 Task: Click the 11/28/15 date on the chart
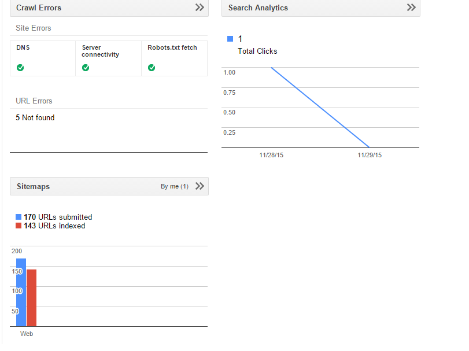(271, 155)
